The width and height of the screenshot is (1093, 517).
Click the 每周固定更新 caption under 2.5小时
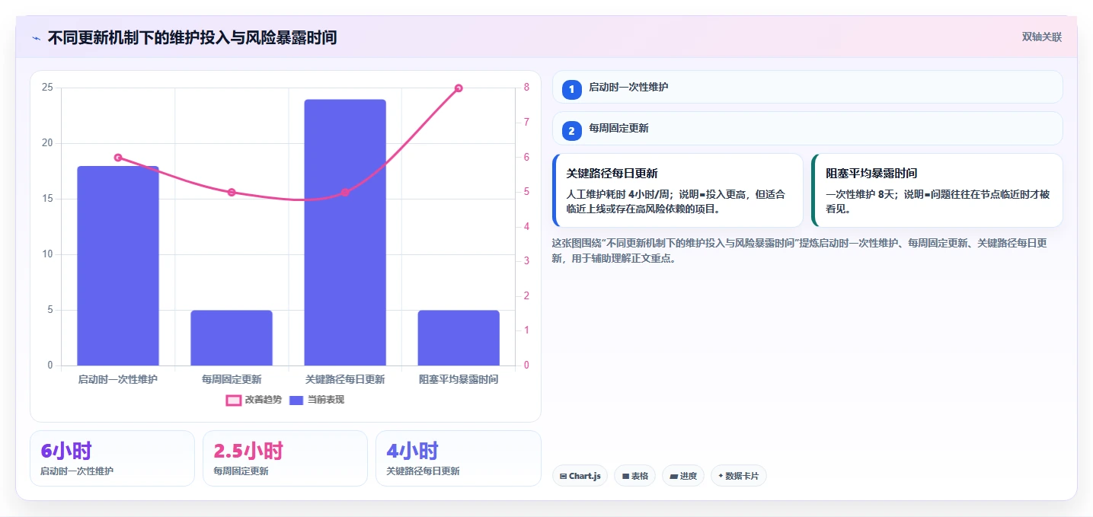241,471
